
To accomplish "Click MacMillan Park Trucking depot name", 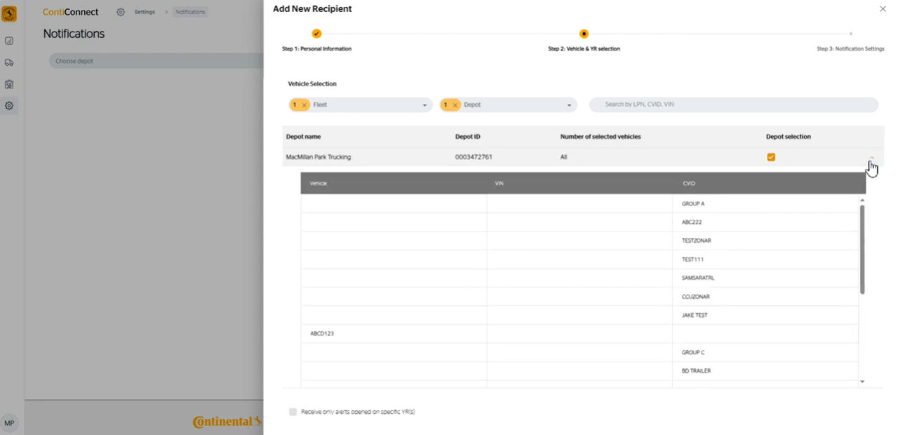I will (319, 157).
